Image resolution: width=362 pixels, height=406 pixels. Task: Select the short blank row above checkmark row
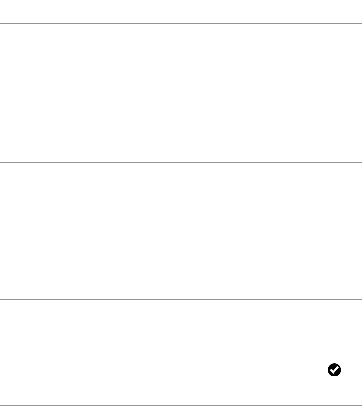pyautogui.click(x=181, y=277)
